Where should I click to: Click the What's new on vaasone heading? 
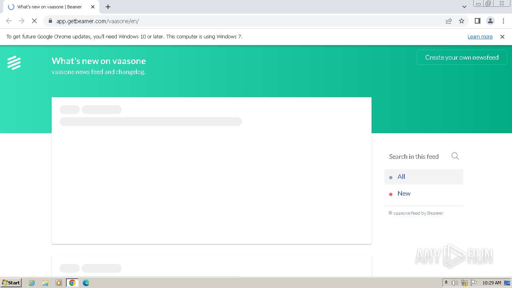pyautogui.click(x=99, y=61)
